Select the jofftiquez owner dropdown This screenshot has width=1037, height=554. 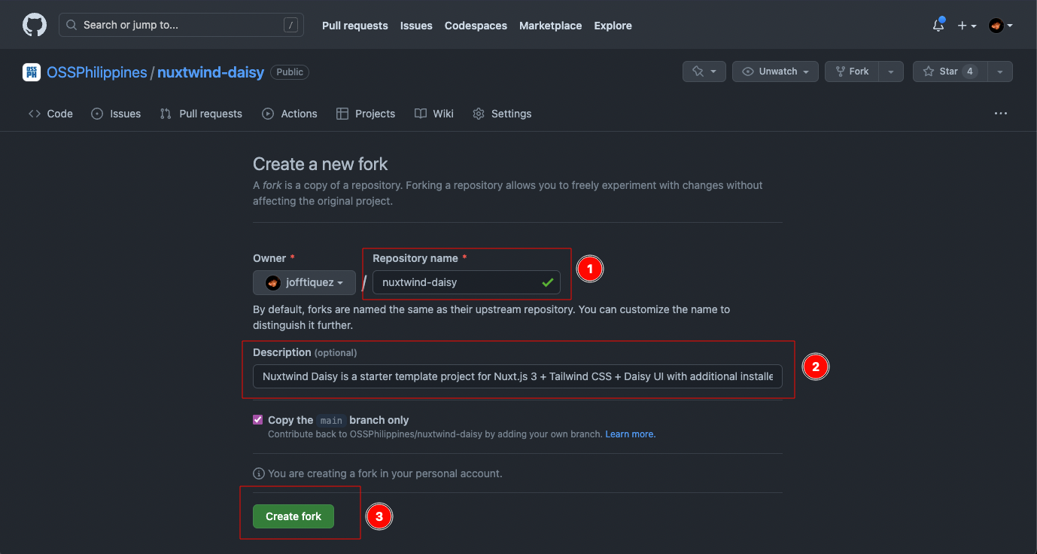click(x=304, y=283)
